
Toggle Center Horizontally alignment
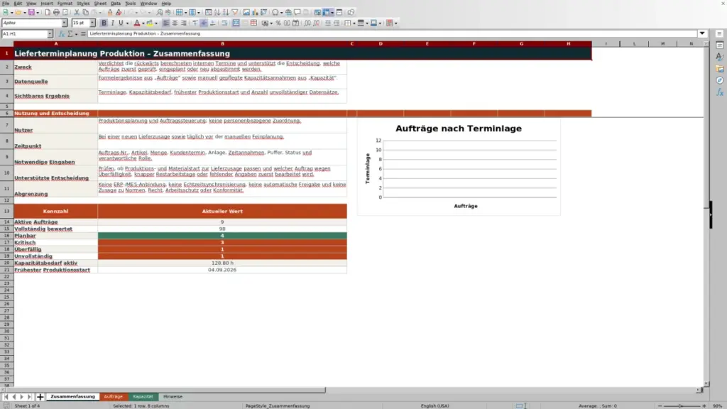tap(175, 23)
